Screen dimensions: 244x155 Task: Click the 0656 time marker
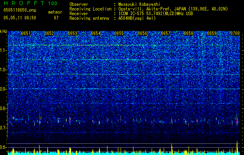142,33
